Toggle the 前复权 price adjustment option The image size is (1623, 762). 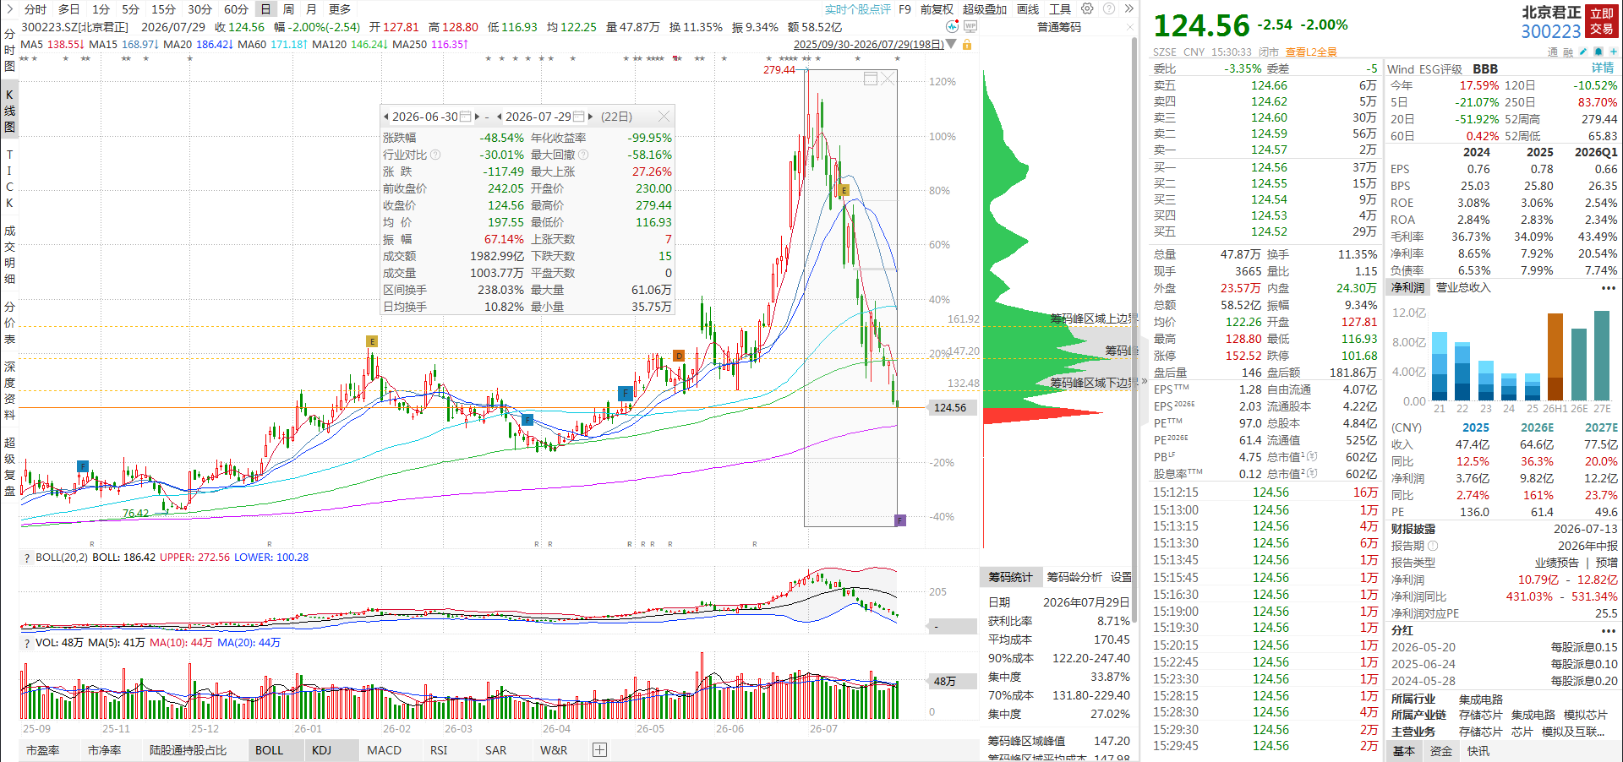pos(937,9)
